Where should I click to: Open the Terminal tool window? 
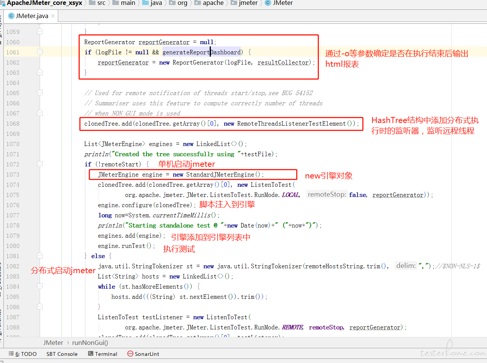103,354
